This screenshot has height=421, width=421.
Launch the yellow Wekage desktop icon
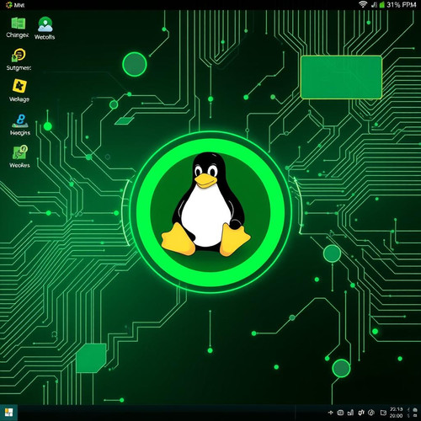(19, 90)
